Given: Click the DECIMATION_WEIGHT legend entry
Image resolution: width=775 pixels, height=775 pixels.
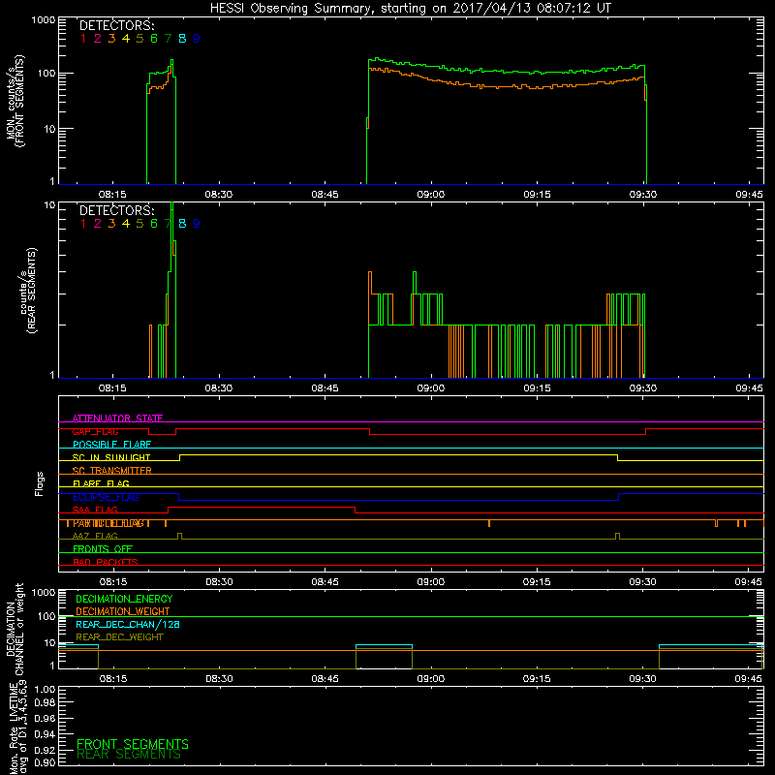Looking at the screenshot, I should pos(123,611).
